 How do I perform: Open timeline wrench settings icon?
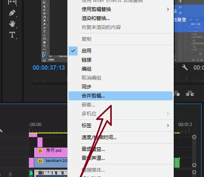[x=185, y=67]
